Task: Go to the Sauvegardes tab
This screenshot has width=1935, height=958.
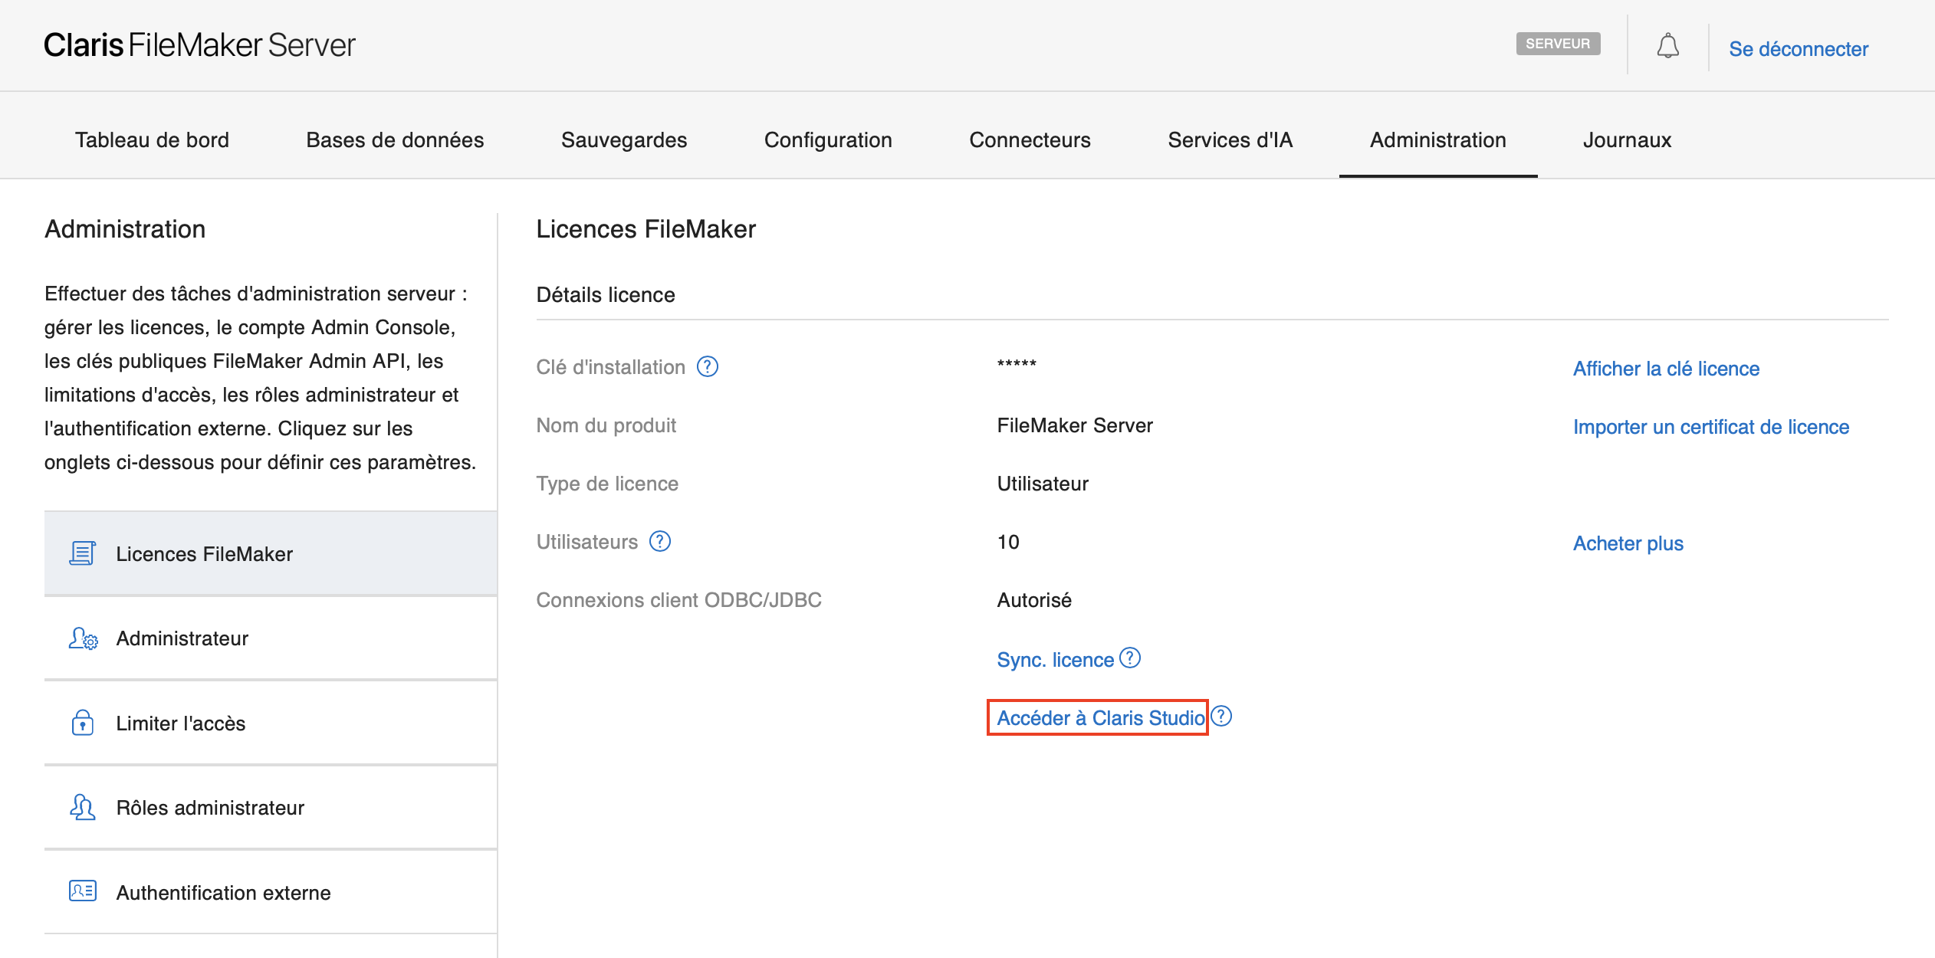Action: (x=623, y=140)
